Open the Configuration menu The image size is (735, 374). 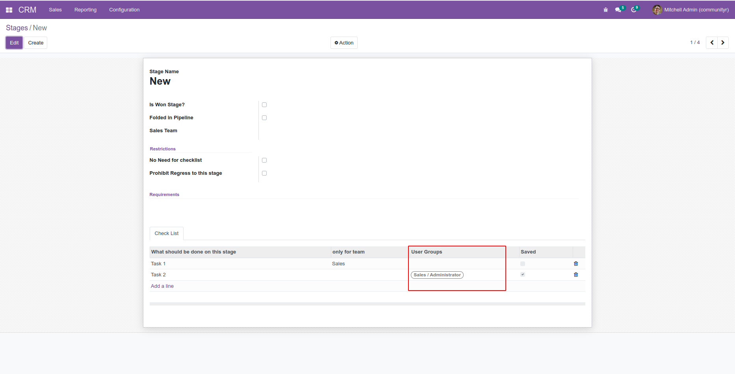pyautogui.click(x=124, y=10)
